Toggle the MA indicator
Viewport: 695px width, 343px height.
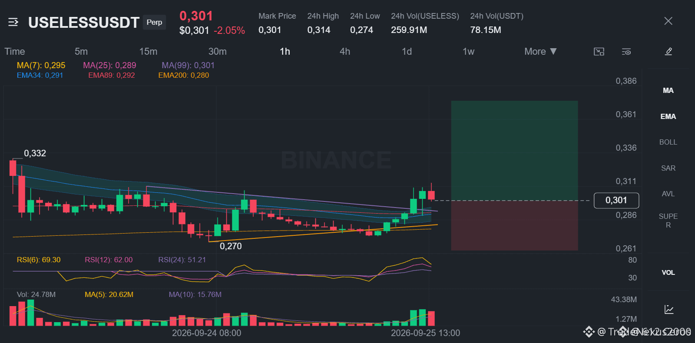point(668,91)
